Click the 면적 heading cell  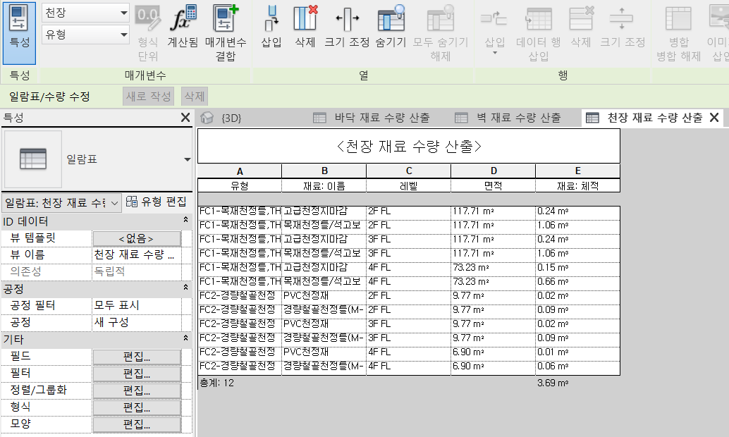[494, 186]
